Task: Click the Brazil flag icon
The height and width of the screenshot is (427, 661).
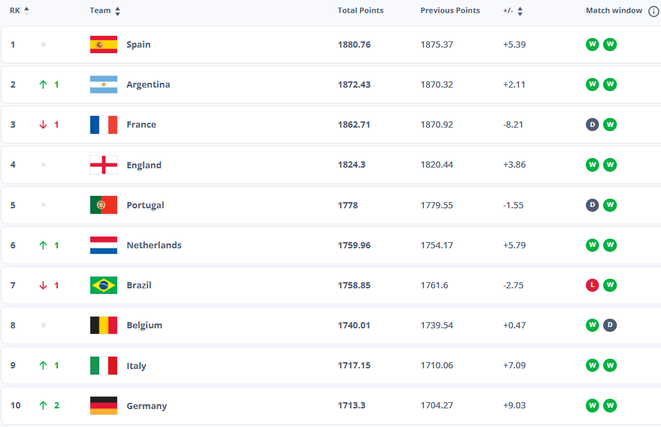Action: [103, 286]
